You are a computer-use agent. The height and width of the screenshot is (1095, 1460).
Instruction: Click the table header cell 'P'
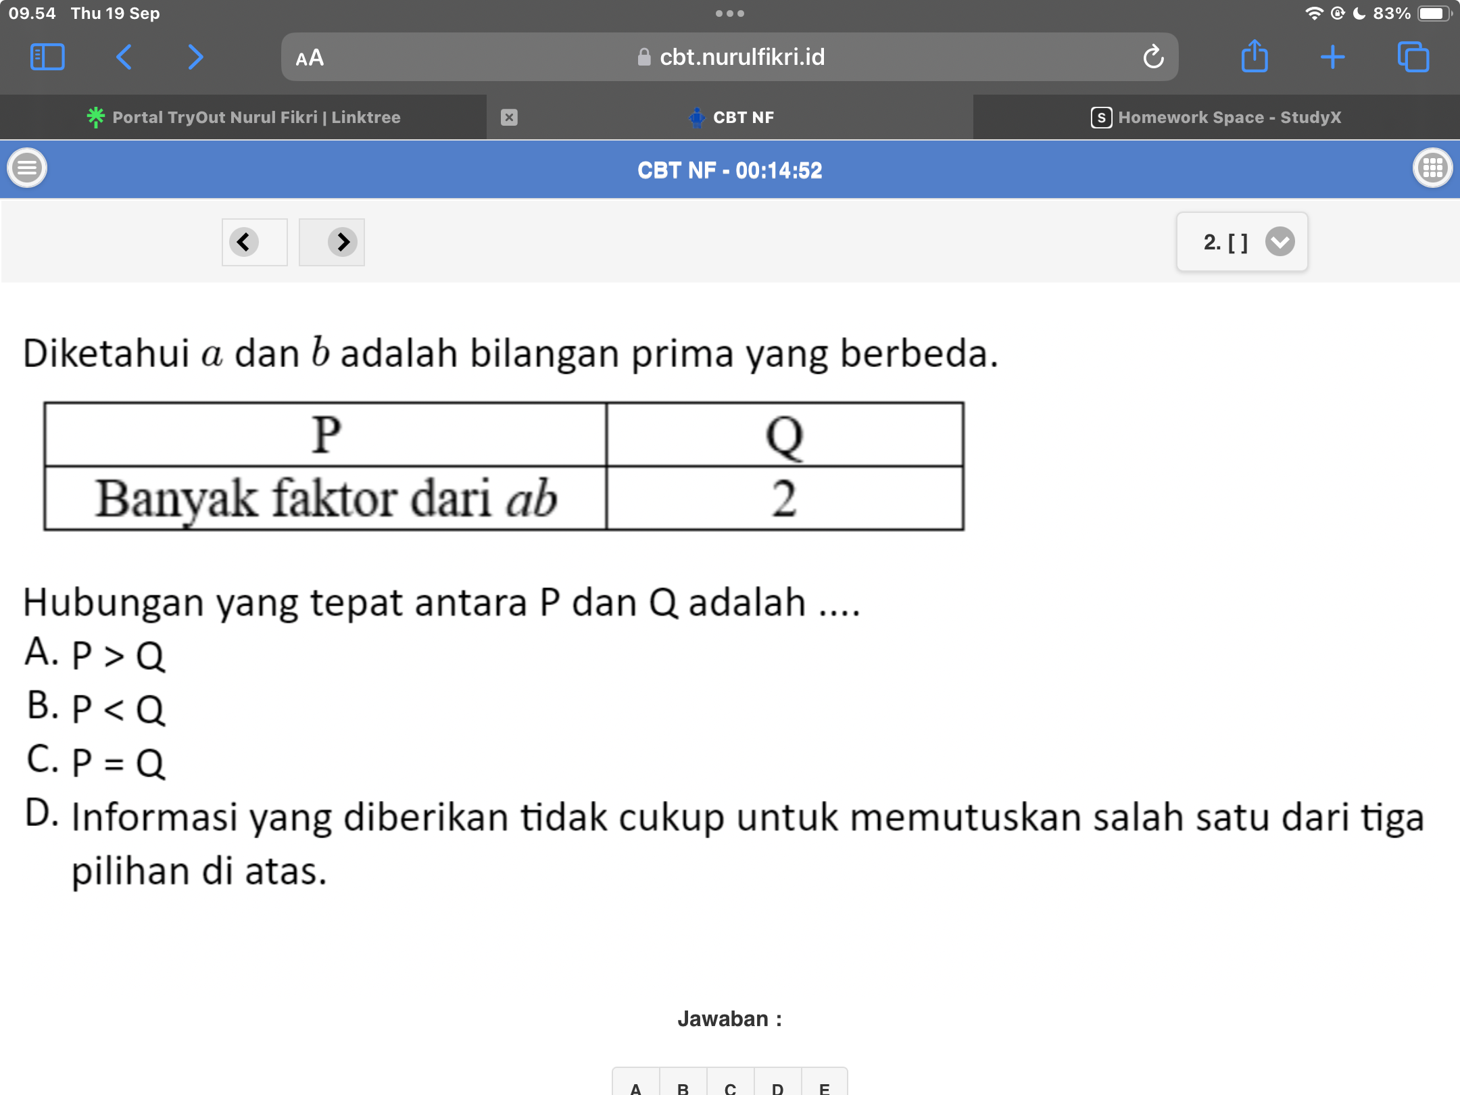pyautogui.click(x=325, y=435)
